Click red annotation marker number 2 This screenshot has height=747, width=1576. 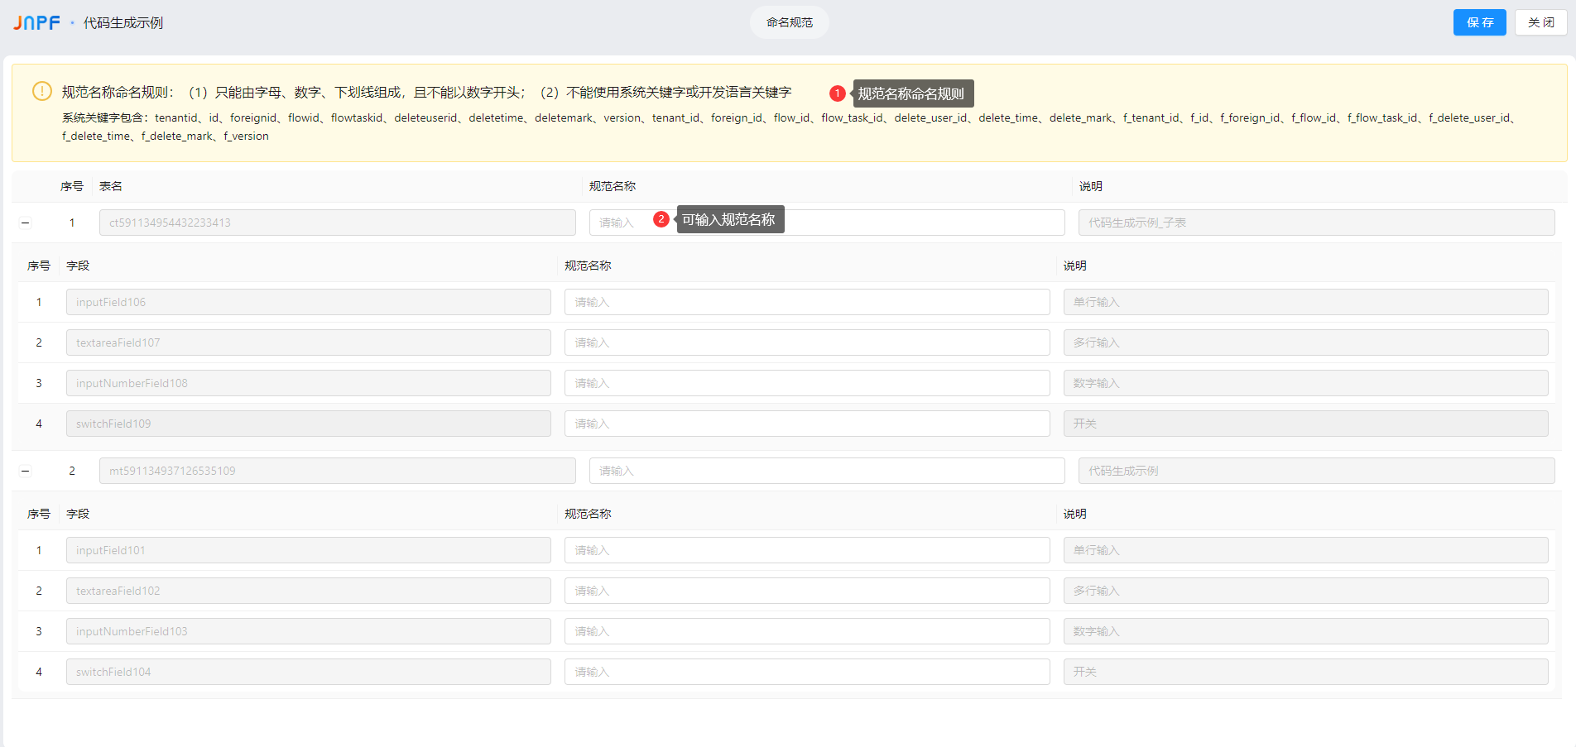pos(661,219)
